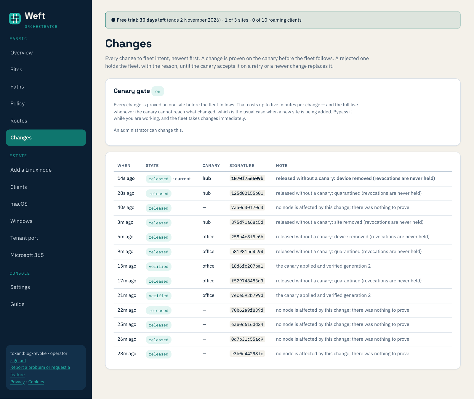The image size is (474, 399).
Task: Click signature e3b0c44298fc
Action: click(x=247, y=354)
